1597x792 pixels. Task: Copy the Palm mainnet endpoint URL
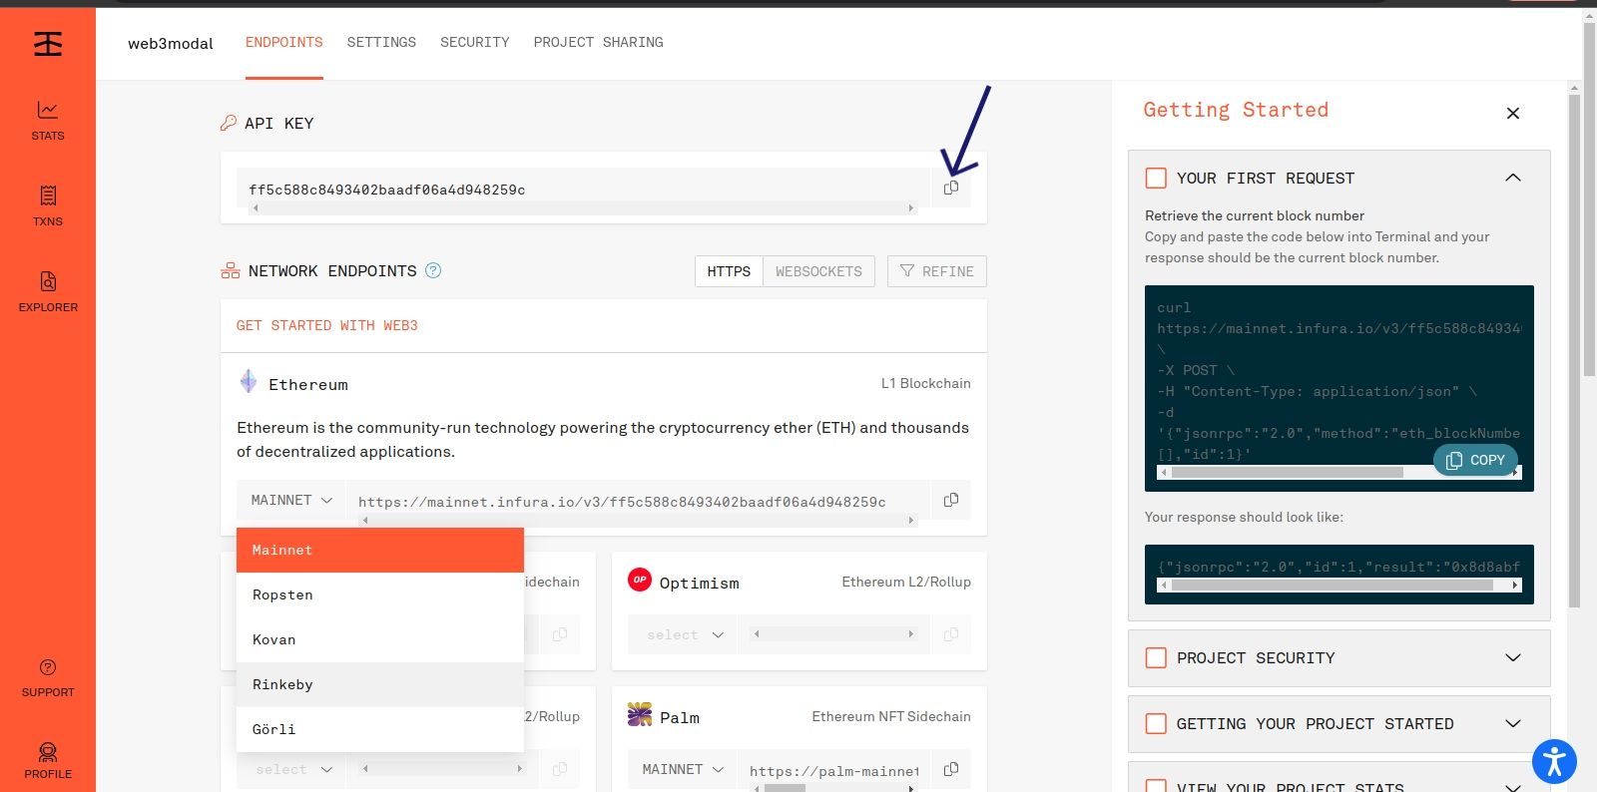tap(951, 769)
